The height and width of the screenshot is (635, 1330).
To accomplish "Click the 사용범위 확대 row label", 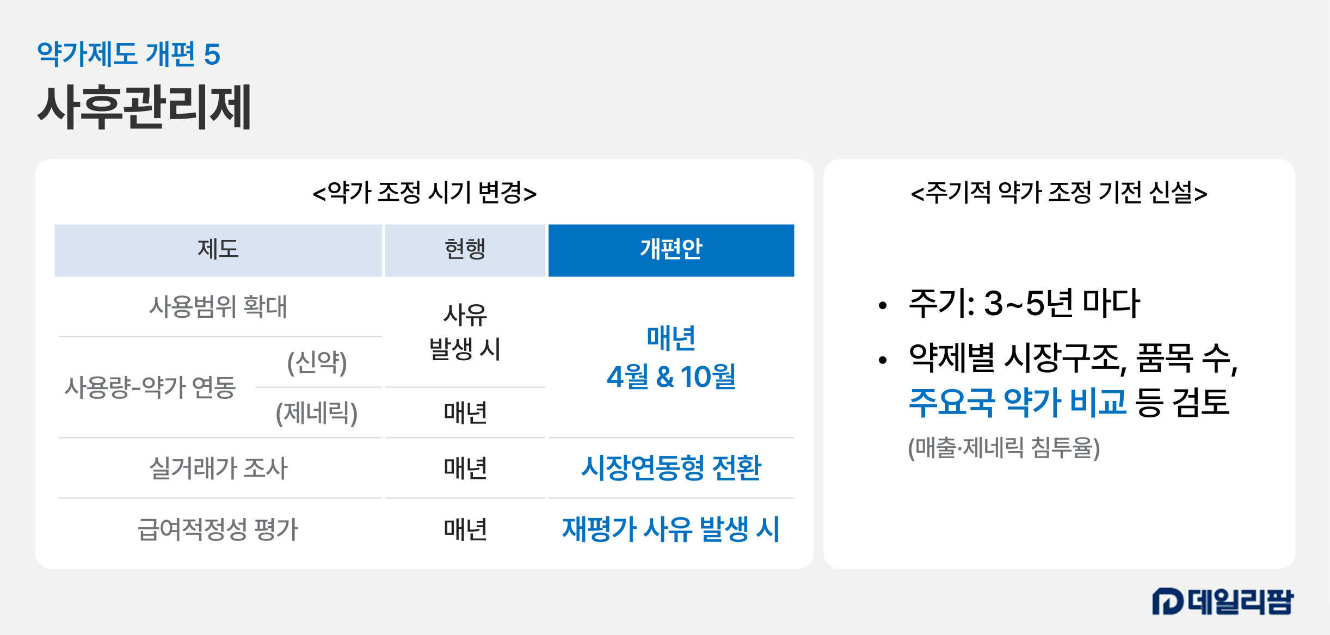I will [x=218, y=306].
